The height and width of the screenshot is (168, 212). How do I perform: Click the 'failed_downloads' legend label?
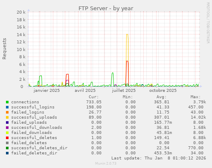[32, 133]
